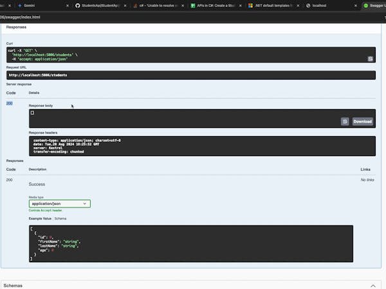The image size is (386, 289).
Task: Click the date response header line
Action: click(66, 144)
